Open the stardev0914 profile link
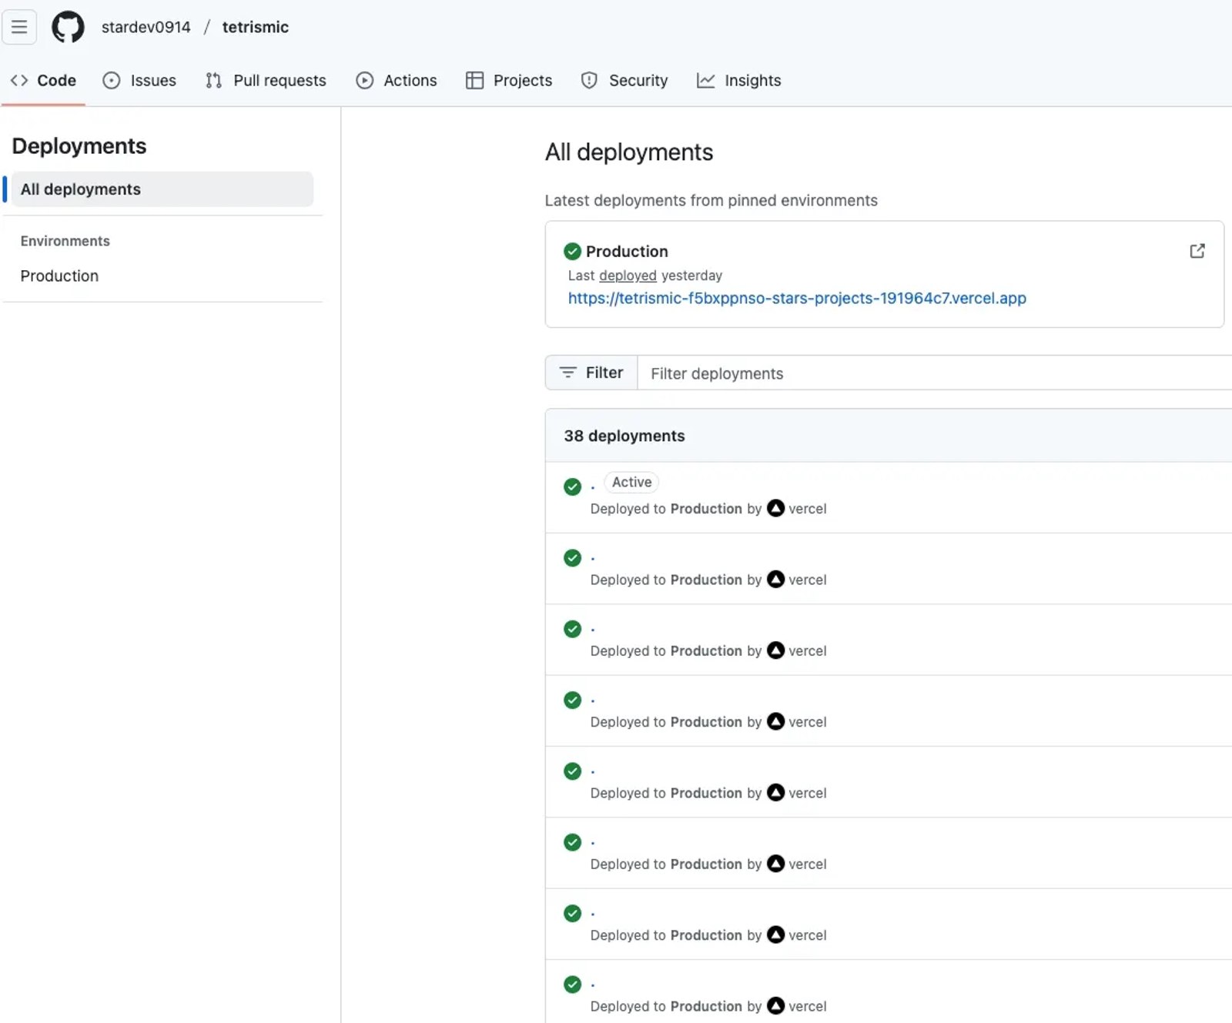 (146, 27)
